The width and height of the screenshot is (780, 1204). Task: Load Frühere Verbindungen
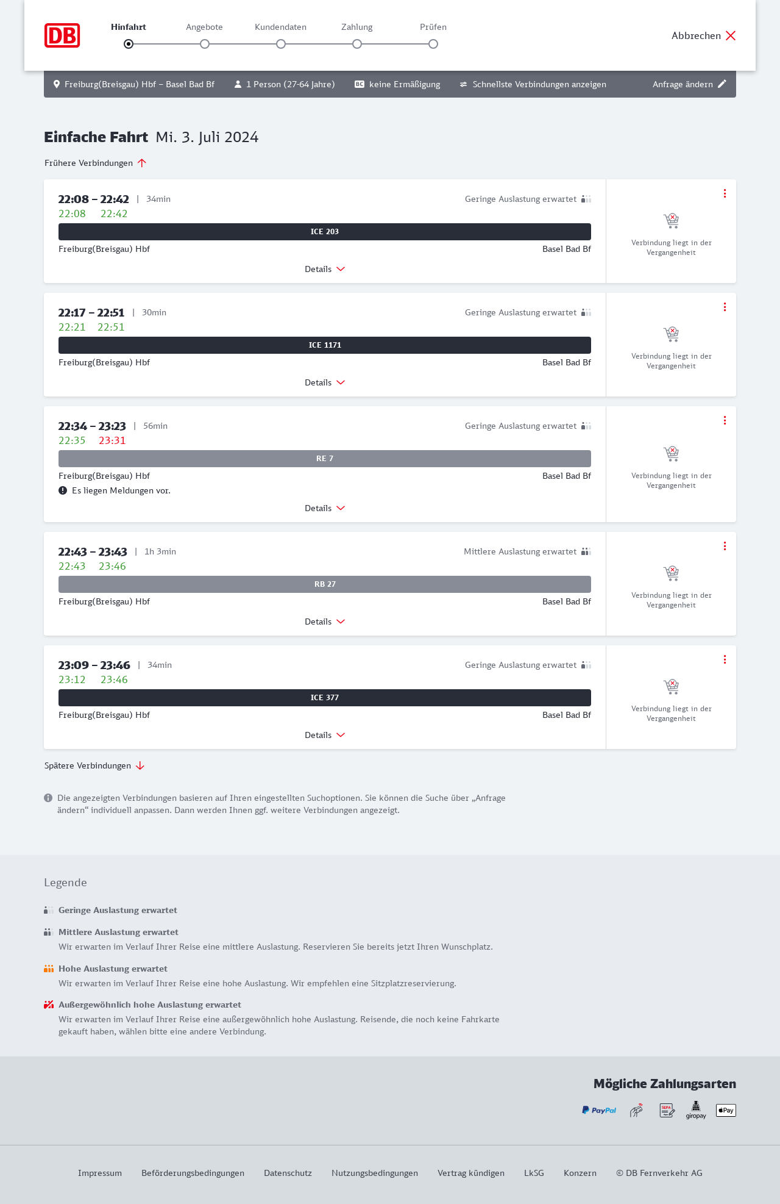(x=96, y=163)
